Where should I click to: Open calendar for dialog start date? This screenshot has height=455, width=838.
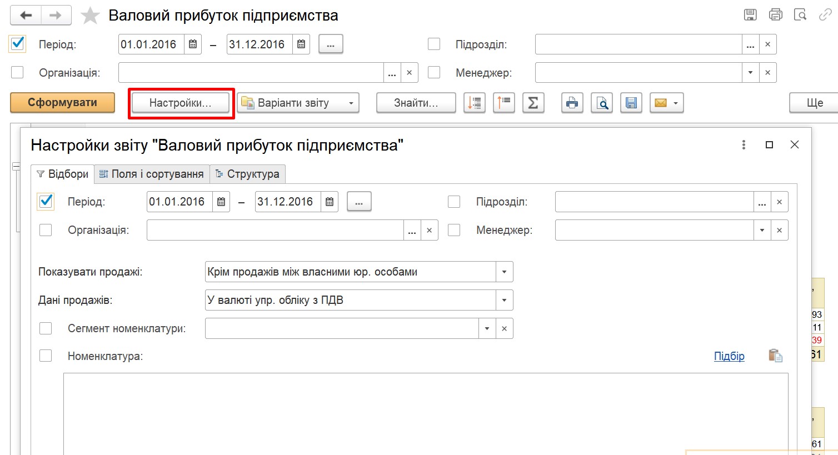pyautogui.click(x=221, y=202)
